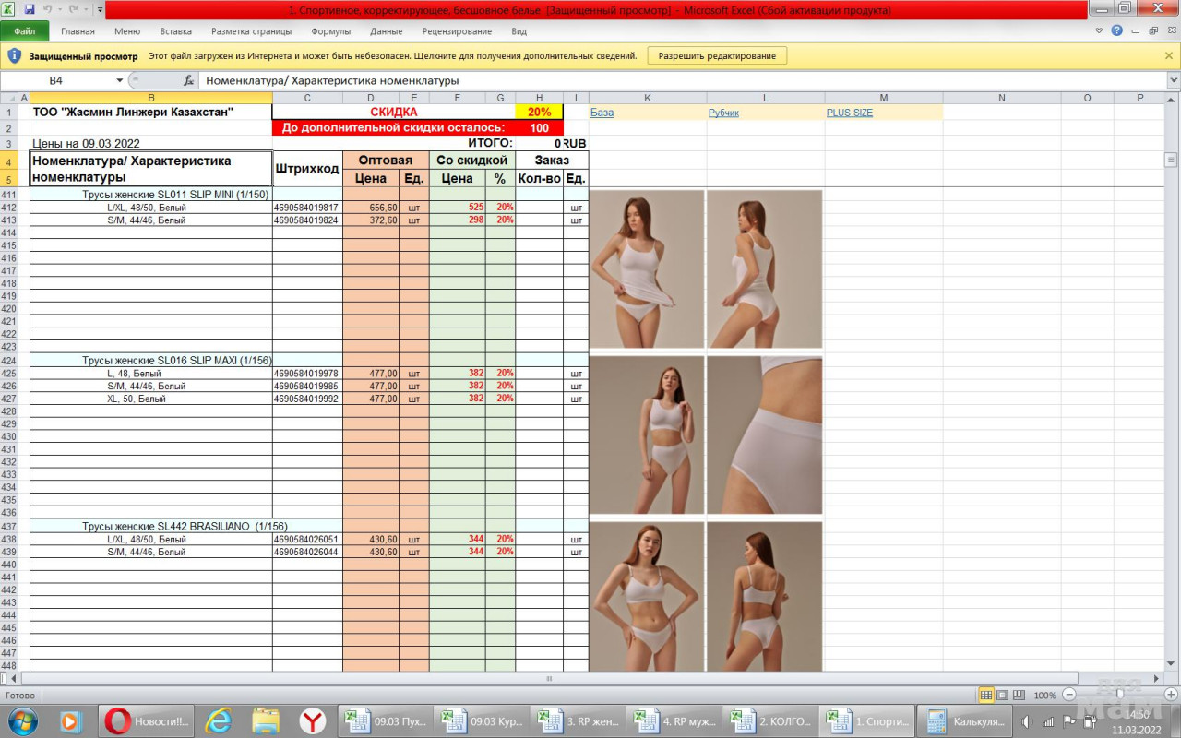This screenshot has width=1181, height=738.
Task: Expand the formula bar with right-side chevron
Action: coord(1173,80)
